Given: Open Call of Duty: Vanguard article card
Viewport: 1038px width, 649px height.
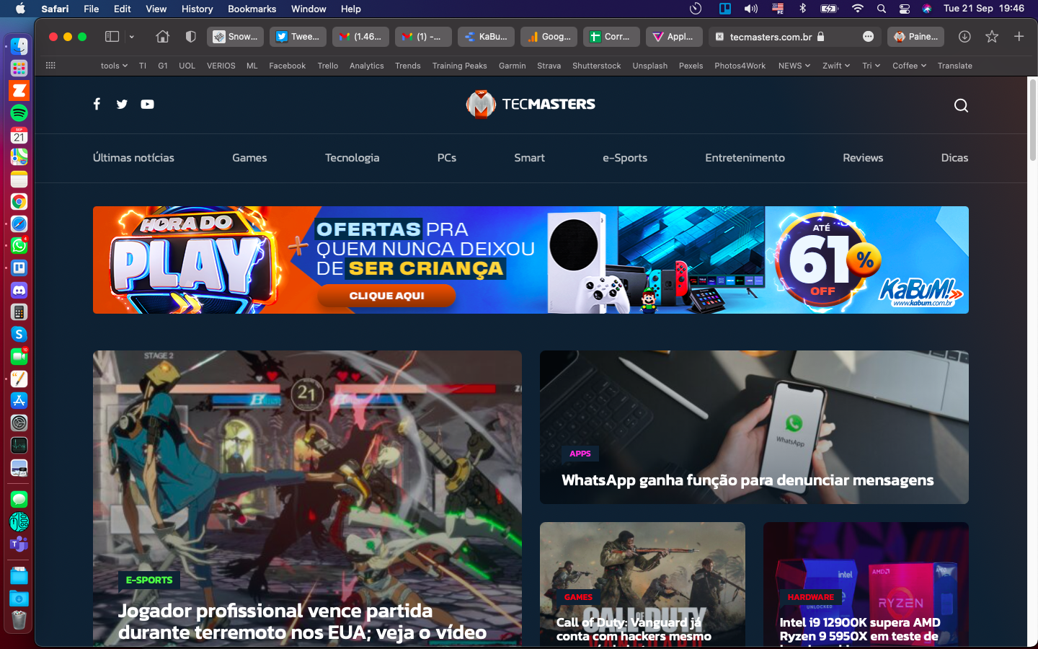Looking at the screenshot, I should click(642, 584).
